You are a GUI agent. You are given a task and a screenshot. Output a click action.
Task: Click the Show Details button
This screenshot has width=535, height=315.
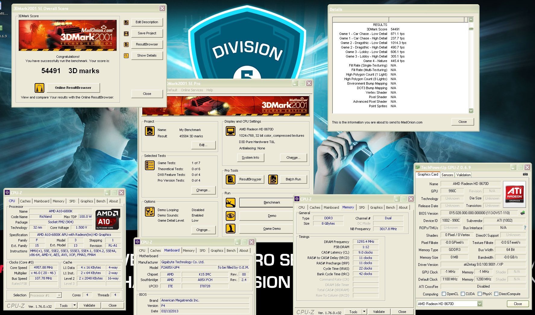(x=147, y=56)
